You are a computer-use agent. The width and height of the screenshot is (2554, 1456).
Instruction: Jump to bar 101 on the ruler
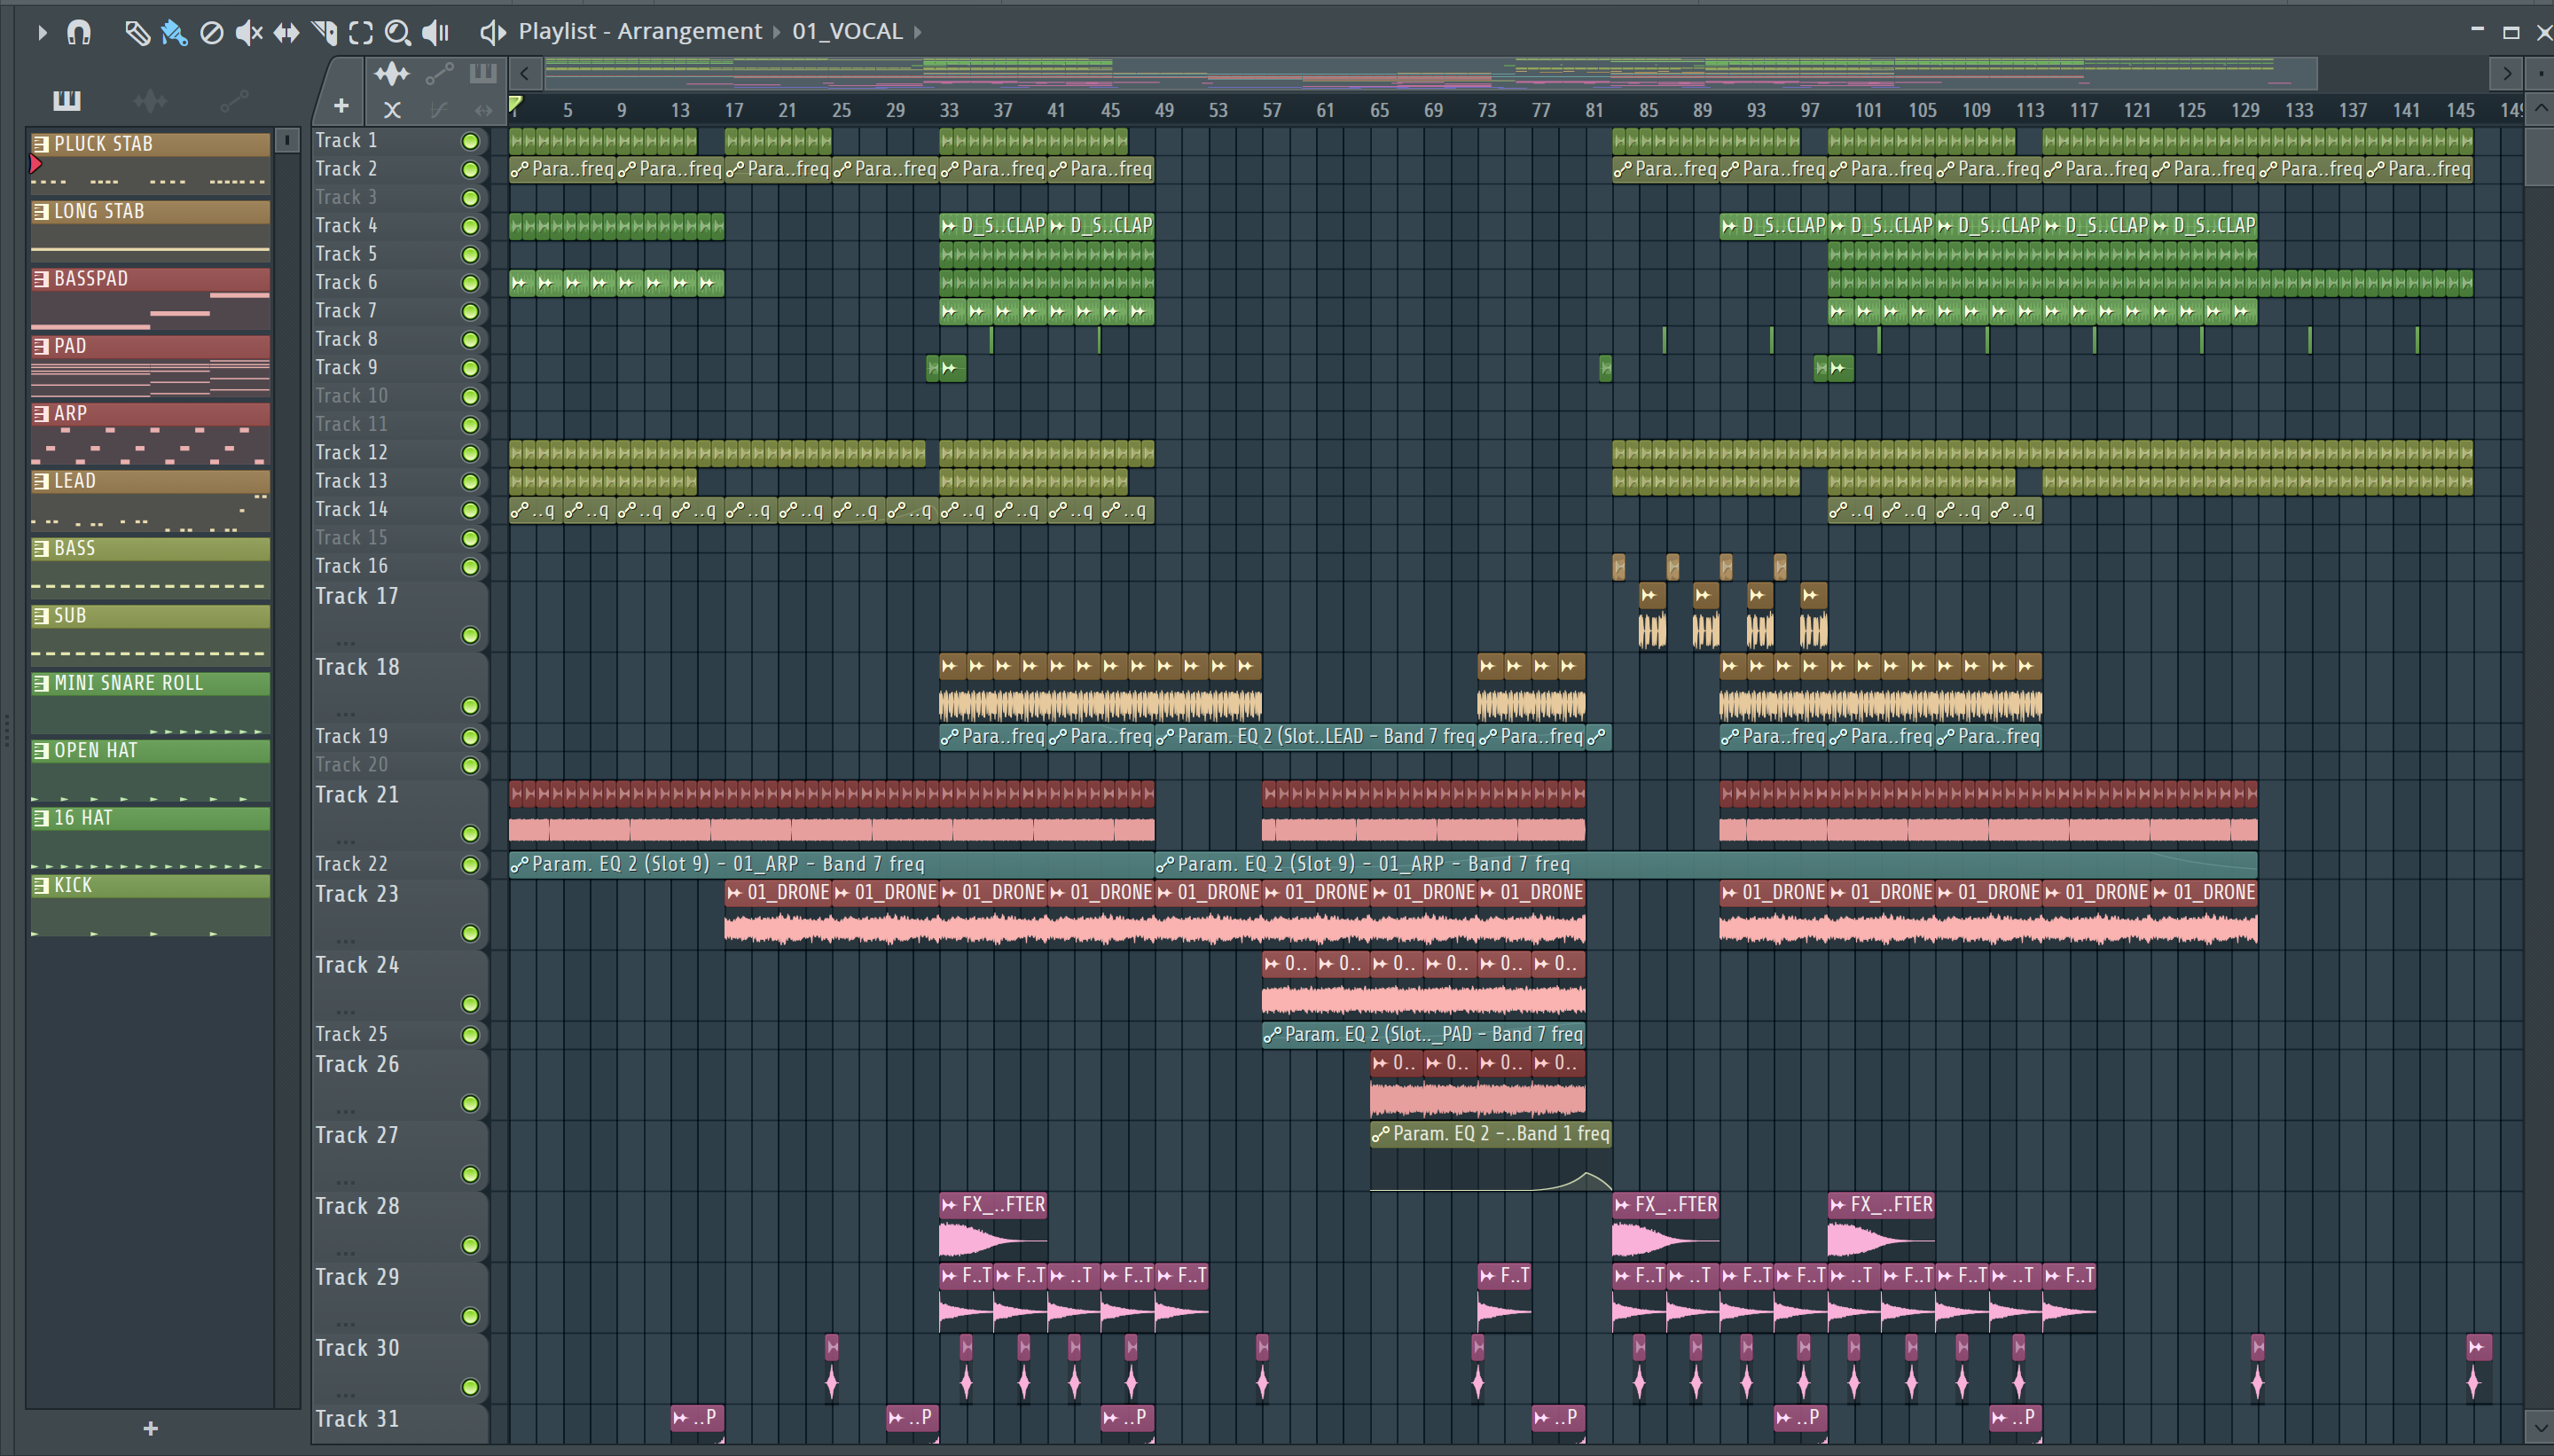[1868, 111]
